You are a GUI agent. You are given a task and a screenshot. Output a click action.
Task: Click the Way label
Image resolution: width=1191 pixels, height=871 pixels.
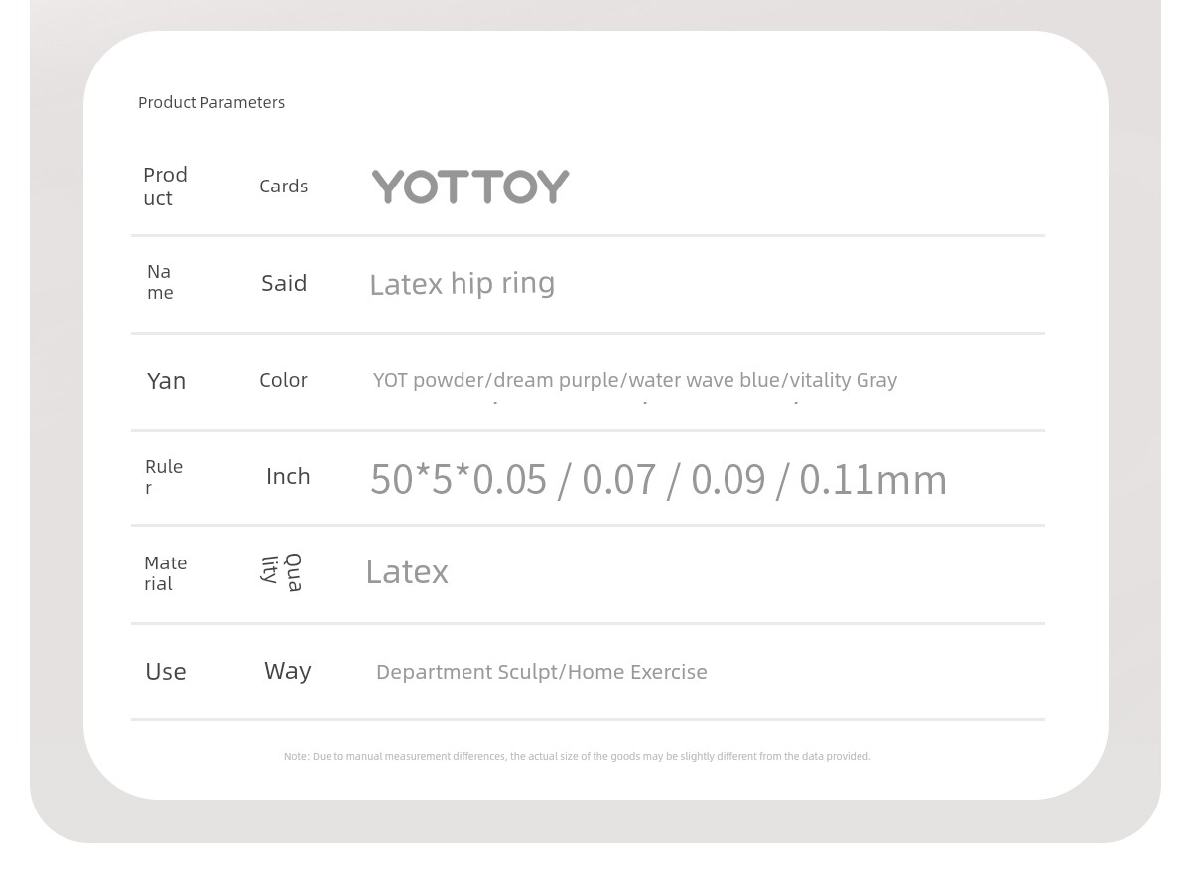(288, 672)
